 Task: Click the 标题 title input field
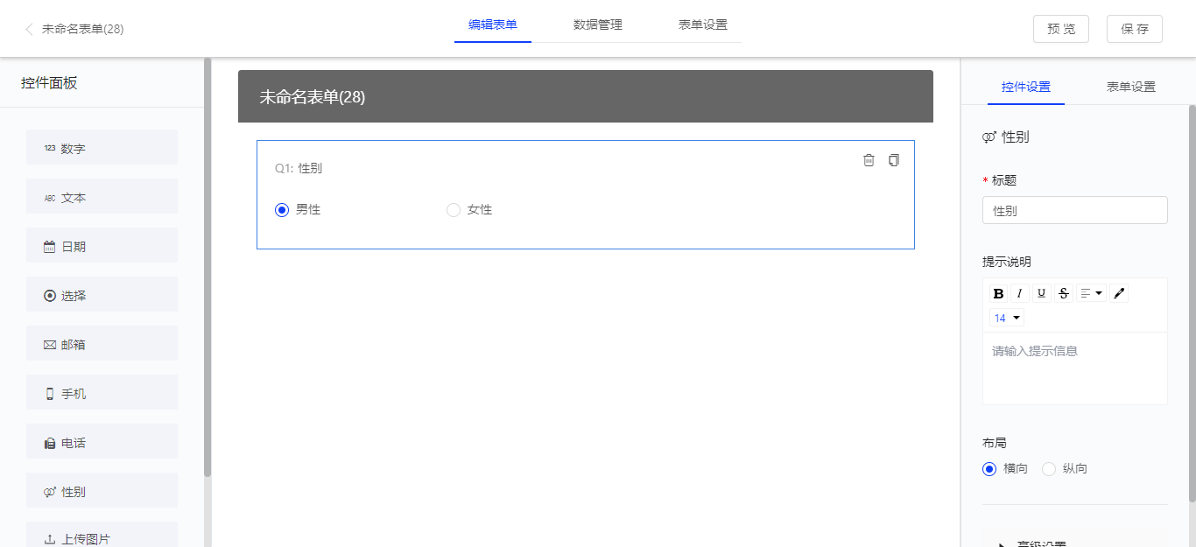click(x=1075, y=210)
